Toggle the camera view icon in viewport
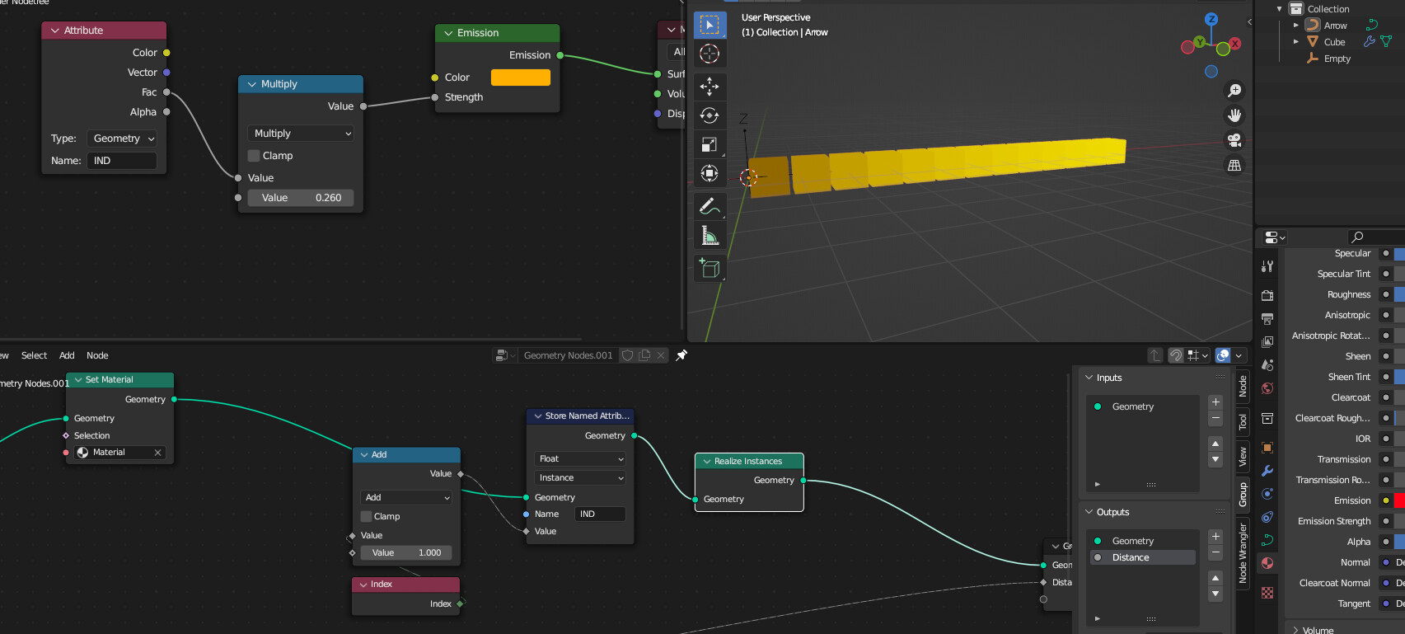 point(1234,140)
